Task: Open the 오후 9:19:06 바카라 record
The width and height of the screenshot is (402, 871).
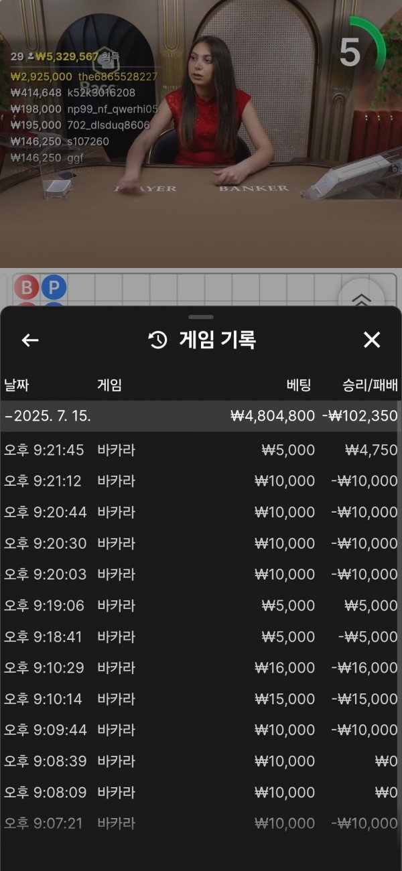Action: click(201, 606)
